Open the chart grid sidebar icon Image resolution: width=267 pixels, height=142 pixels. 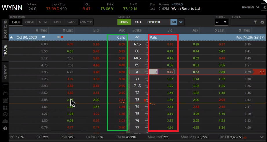[x=5, y=100]
